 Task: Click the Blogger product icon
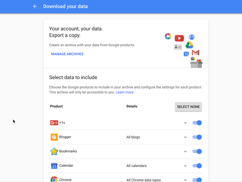(x=54, y=137)
